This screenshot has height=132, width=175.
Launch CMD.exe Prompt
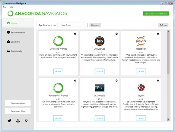point(58,71)
